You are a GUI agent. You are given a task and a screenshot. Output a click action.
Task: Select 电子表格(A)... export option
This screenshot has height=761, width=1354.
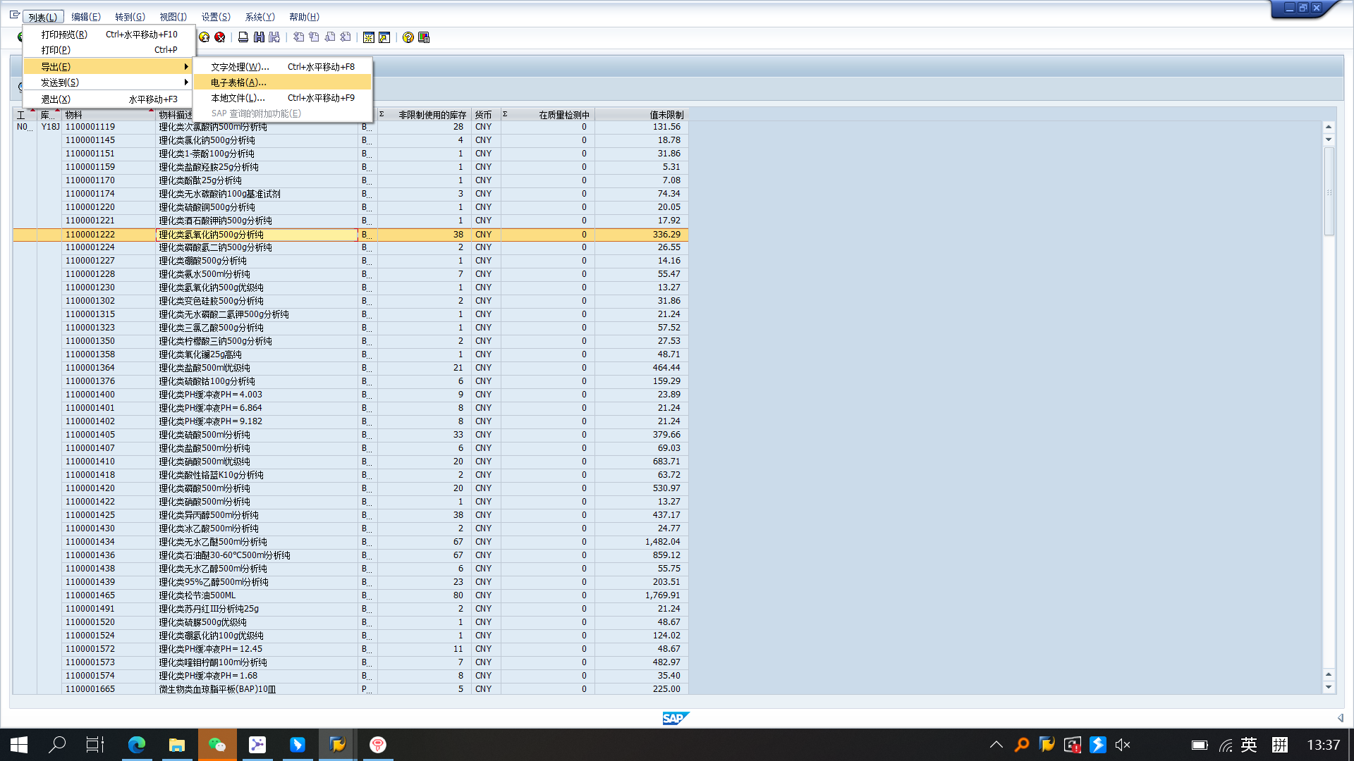click(x=282, y=82)
